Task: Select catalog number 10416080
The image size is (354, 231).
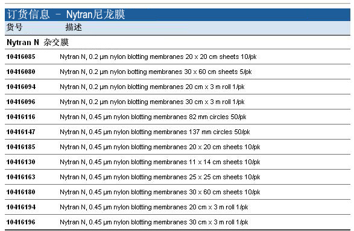Action: pyautogui.click(x=21, y=72)
